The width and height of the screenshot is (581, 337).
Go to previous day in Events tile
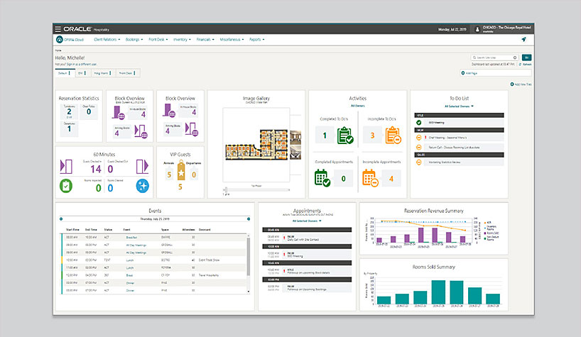coord(61,219)
